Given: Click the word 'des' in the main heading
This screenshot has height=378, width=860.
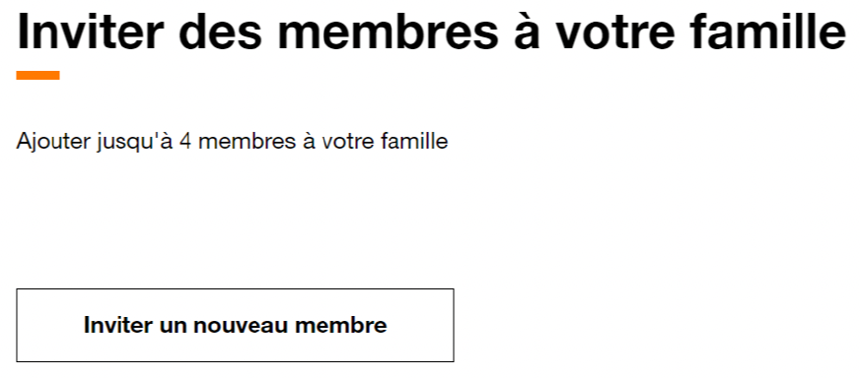Looking at the screenshot, I should point(222,31).
